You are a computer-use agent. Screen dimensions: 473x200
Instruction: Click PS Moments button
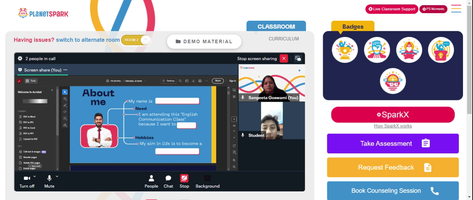[x=433, y=9]
